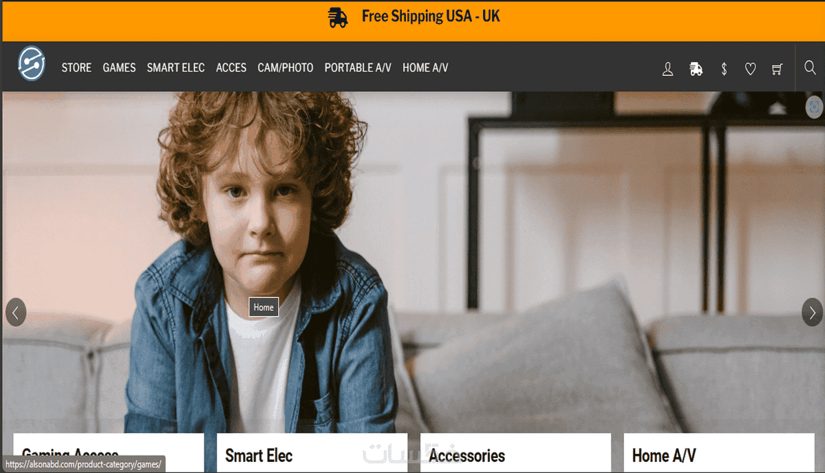825x473 pixels.
Task: Click the delivery truck tracking icon
Action: pyautogui.click(x=696, y=69)
